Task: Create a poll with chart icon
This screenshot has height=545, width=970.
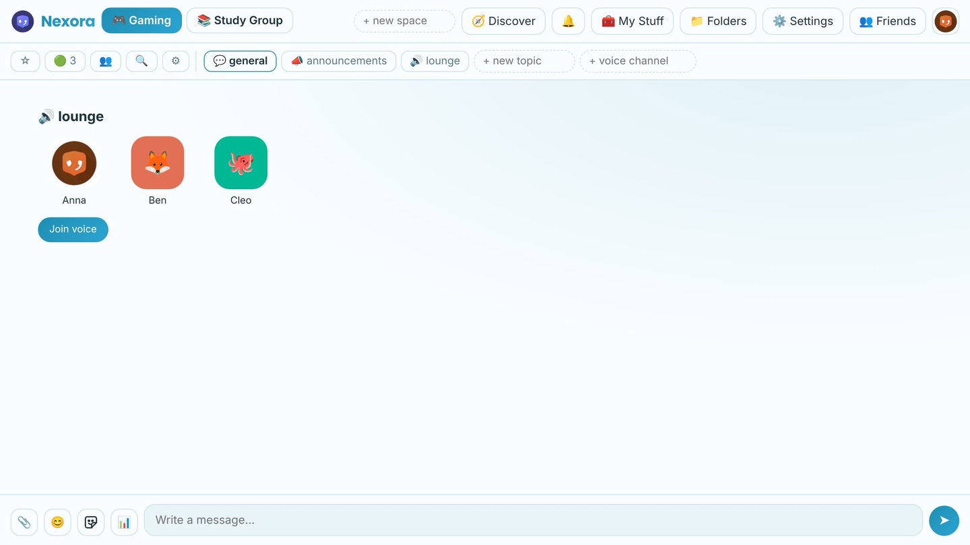Action: click(124, 522)
